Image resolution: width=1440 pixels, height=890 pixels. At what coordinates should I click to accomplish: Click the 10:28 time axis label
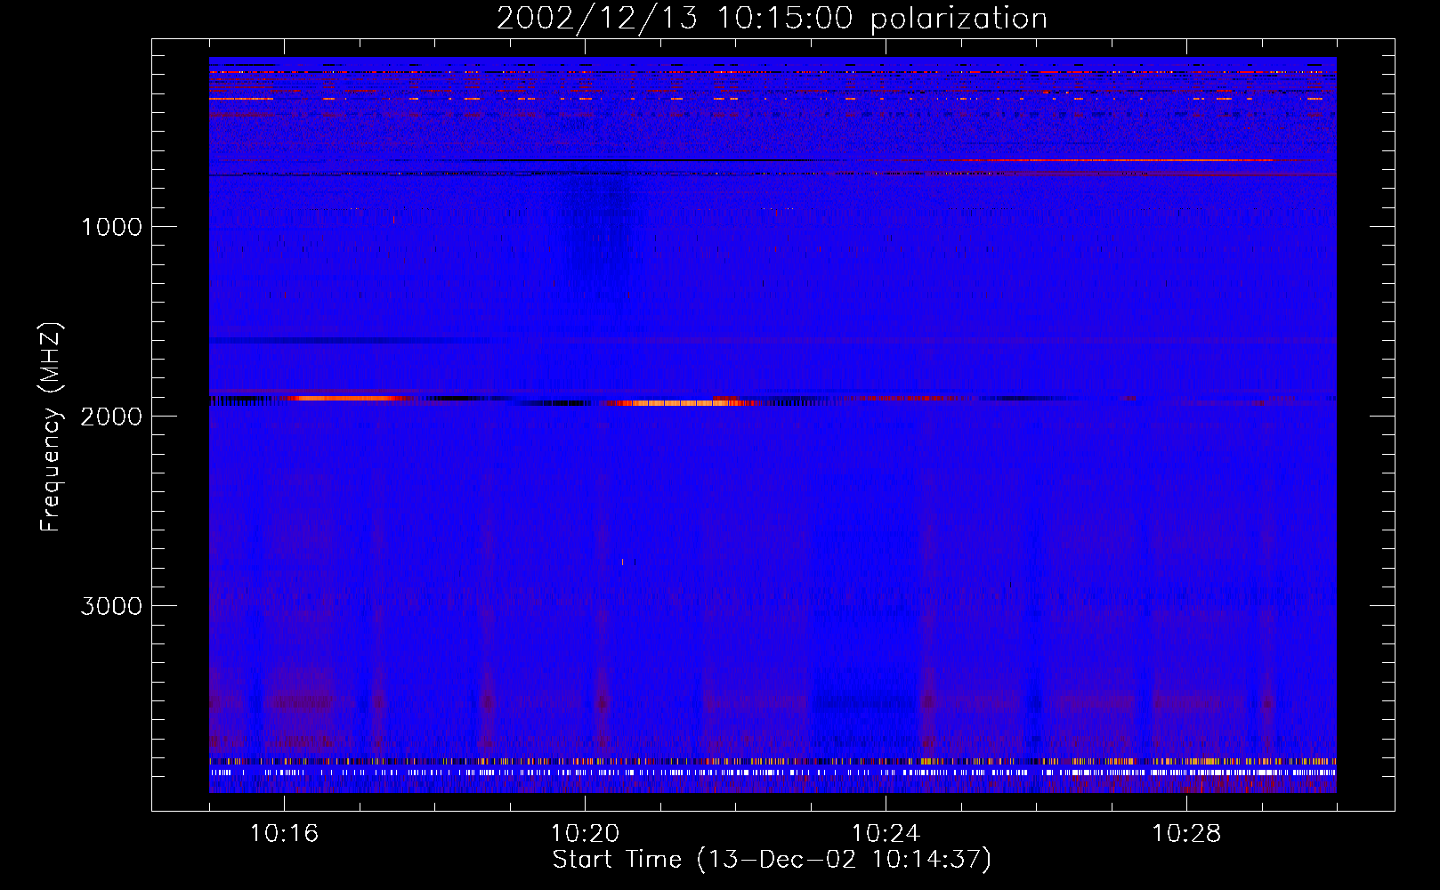(1186, 834)
